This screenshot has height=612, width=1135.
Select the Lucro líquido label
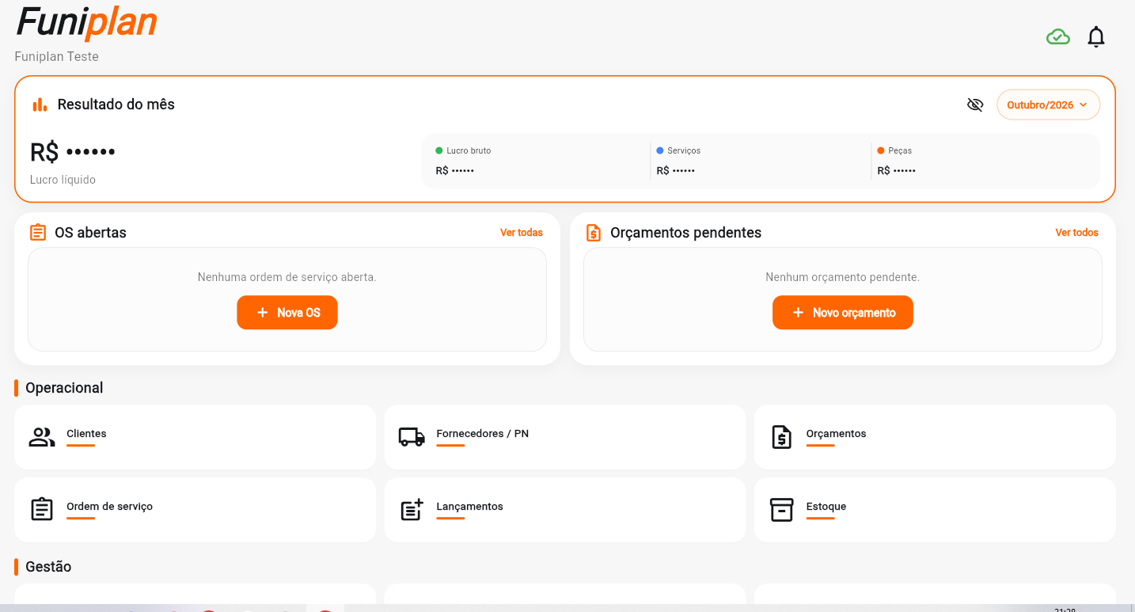(63, 180)
